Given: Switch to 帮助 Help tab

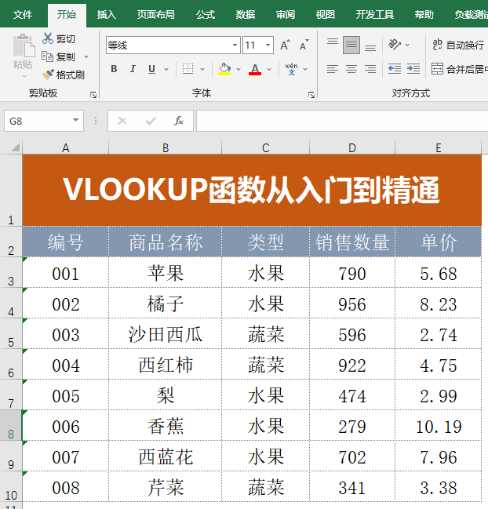Looking at the screenshot, I should pyautogui.click(x=424, y=15).
